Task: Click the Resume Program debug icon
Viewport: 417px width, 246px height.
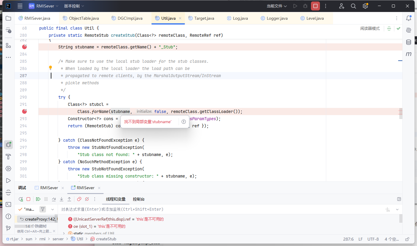Action: point(38,199)
